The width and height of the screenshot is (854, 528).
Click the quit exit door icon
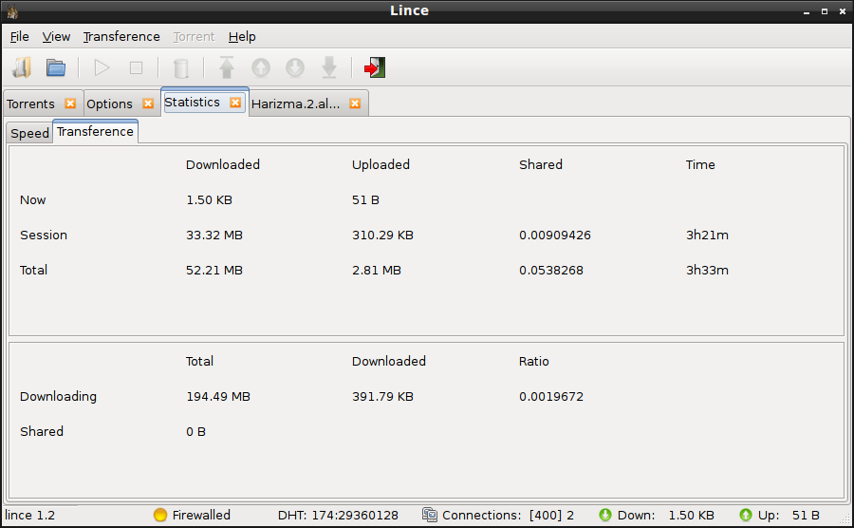[x=375, y=67]
